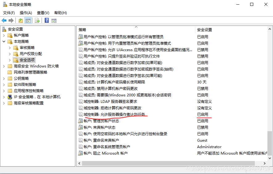Select 域控制器: 允许服务器操作者计划任务 policy
Screen dimensions: 273x174
coord(114,114)
